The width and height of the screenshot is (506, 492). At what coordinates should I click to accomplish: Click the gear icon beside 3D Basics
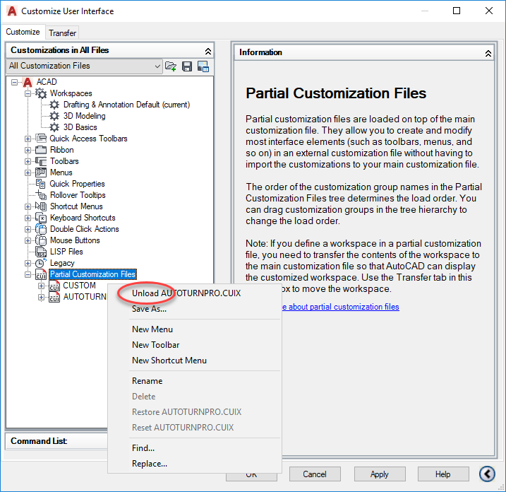(x=54, y=127)
